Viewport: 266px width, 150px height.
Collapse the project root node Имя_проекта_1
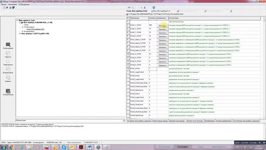tap(17, 20)
